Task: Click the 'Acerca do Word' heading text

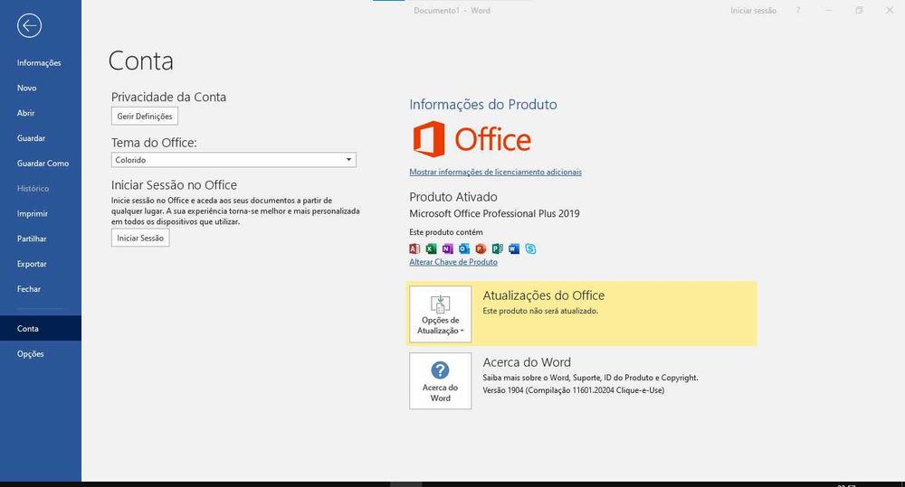Action: tap(527, 362)
